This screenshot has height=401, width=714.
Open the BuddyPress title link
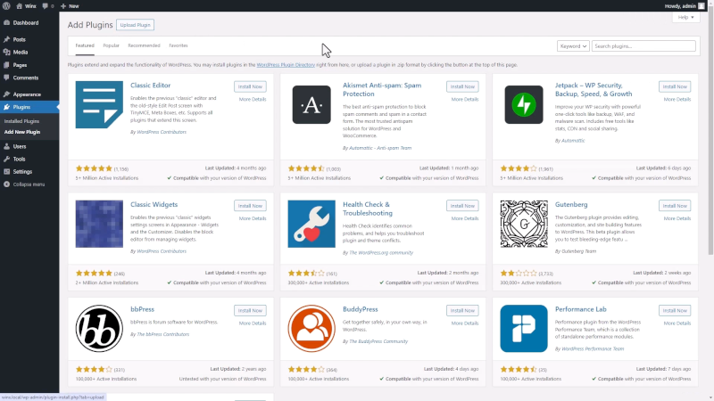pos(361,309)
